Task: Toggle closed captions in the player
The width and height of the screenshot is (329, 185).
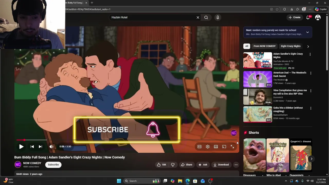Action: tap(199, 147)
